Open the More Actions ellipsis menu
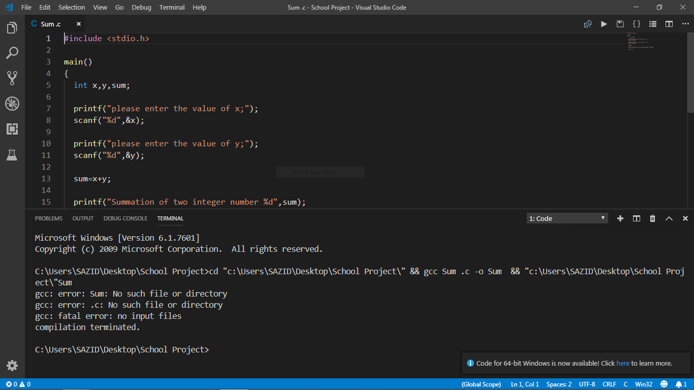694x390 pixels. coord(685,23)
